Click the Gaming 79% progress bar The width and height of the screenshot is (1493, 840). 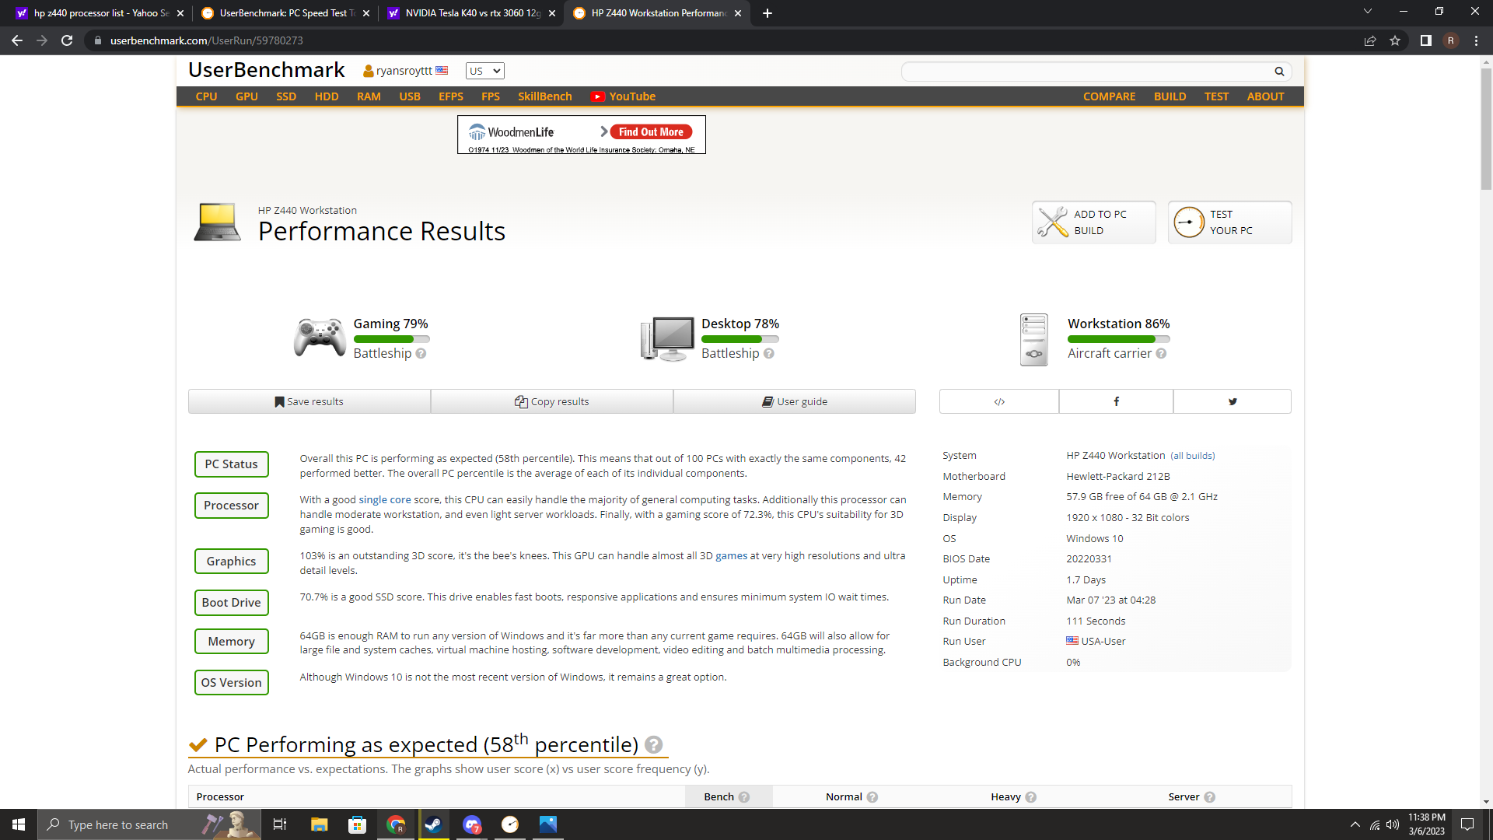pyautogui.click(x=391, y=339)
